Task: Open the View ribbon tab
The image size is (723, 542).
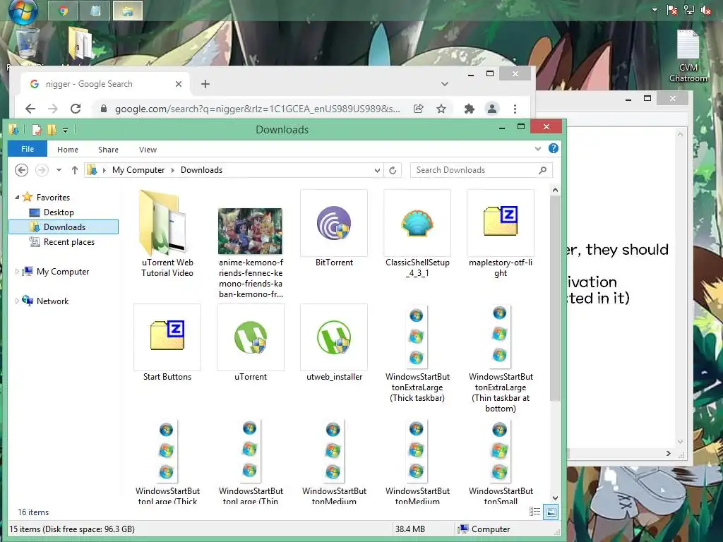Action: [148, 150]
